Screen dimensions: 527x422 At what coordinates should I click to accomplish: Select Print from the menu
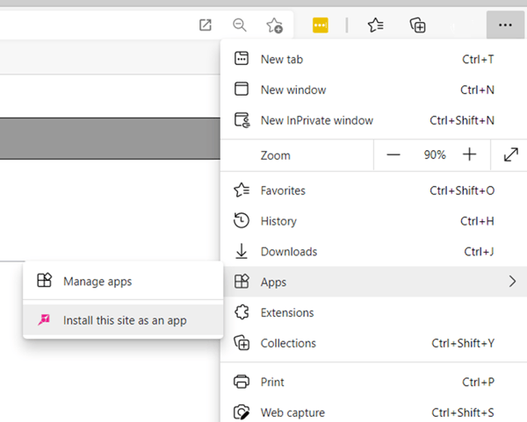click(273, 382)
